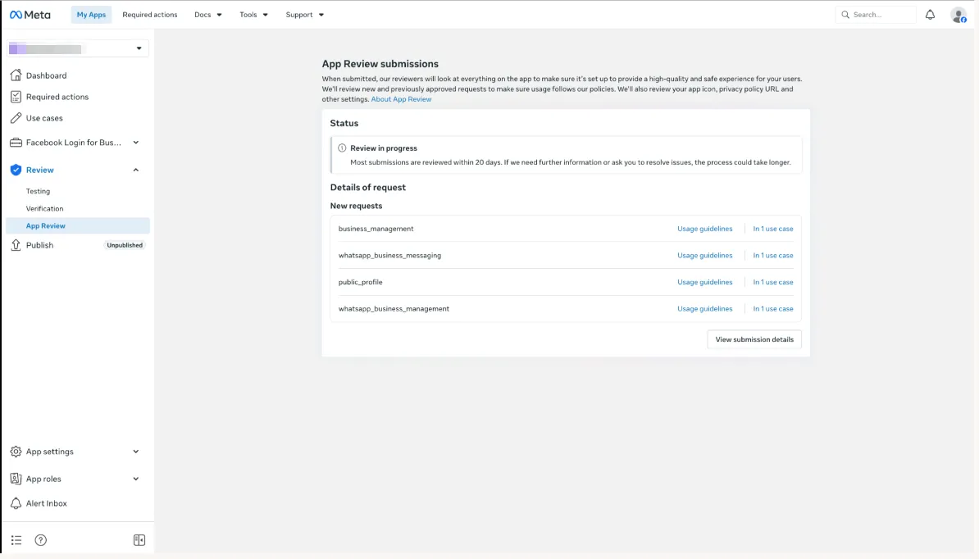979x559 pixels.
Task: Expand the Docs menu
Action: 208,15
